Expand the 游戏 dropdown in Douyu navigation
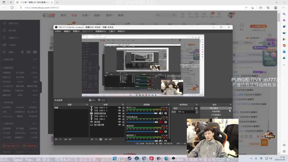The height and width of the screenshot is (162, 288). tap(110, 15)
